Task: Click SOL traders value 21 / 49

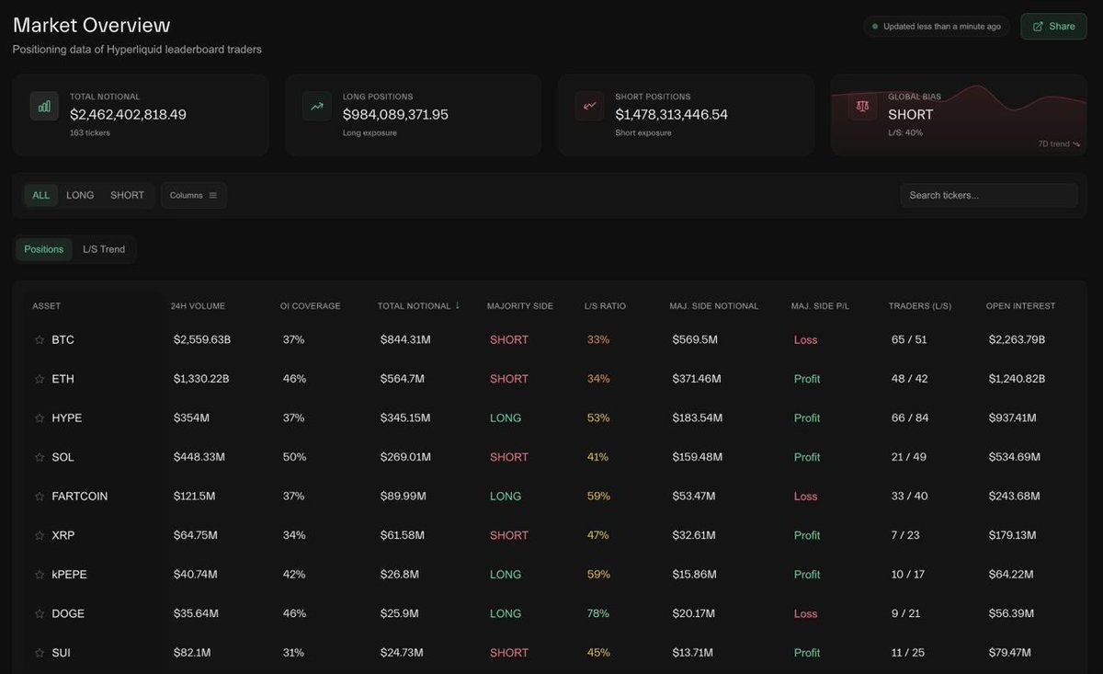Action: (x=909, y=457)
